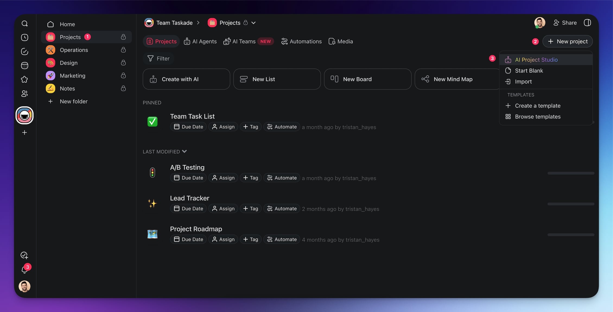Image resolution: width=613 pixels, height=312 pixels.
Task: Switch to the AI Agents tab
Action: [200, 41]
